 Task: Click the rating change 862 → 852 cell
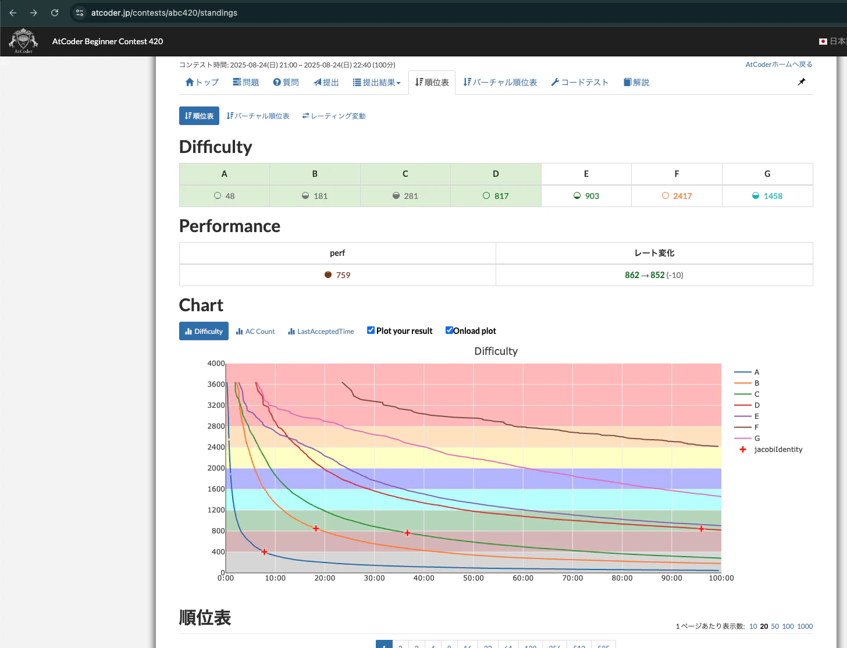654,275
